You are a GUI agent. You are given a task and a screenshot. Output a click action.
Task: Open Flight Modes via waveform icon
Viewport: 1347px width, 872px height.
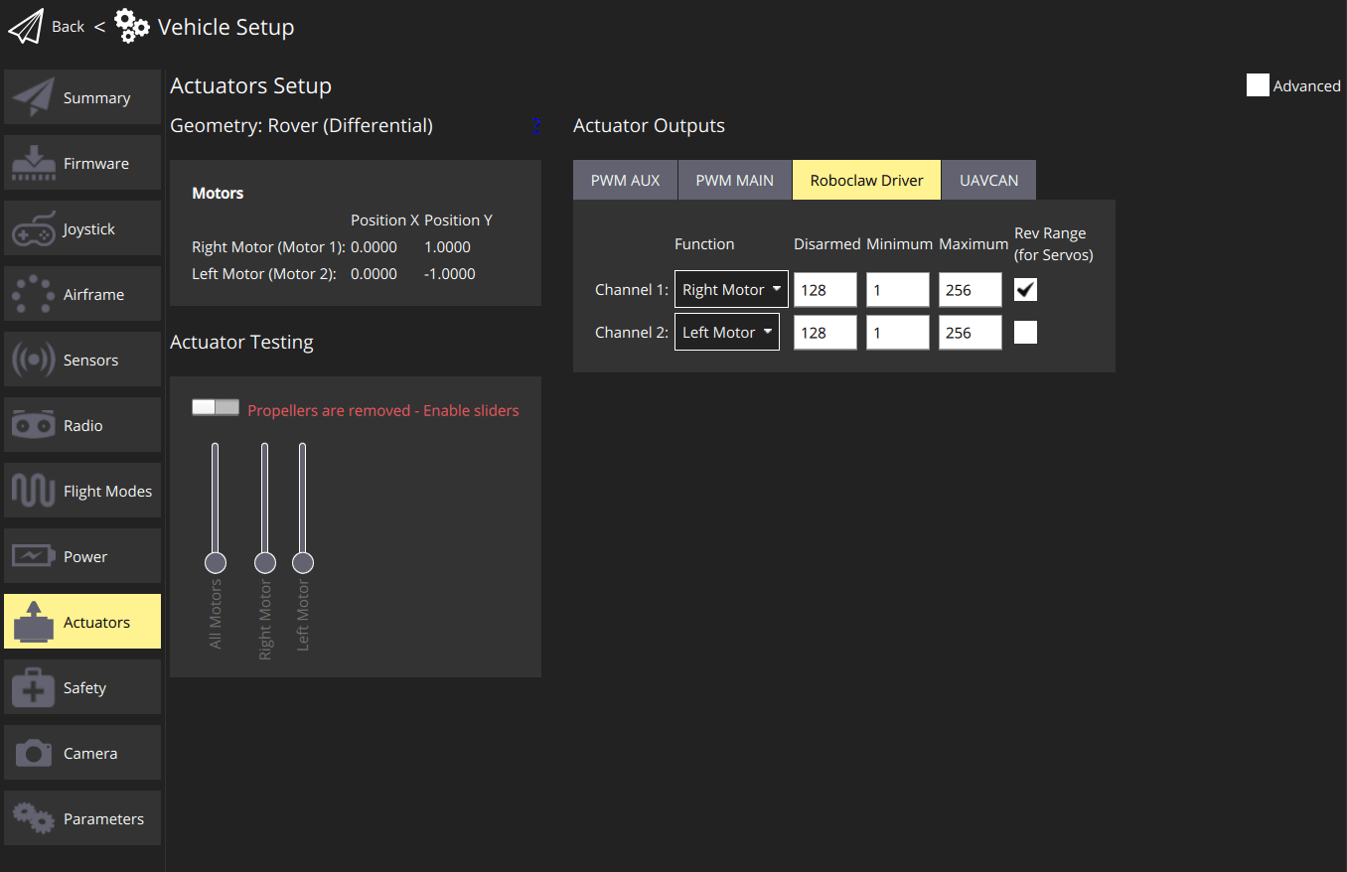coord(34,492)
